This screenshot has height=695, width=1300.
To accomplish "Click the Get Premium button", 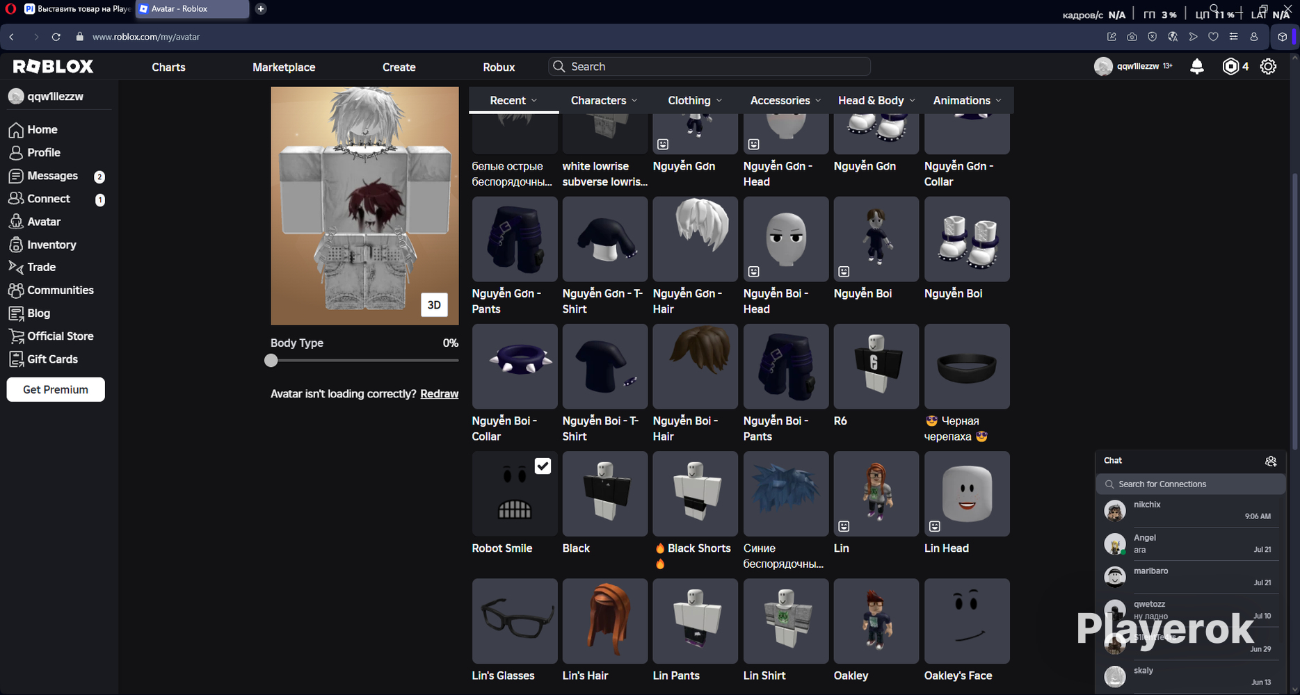I will [x=56, y=390].
